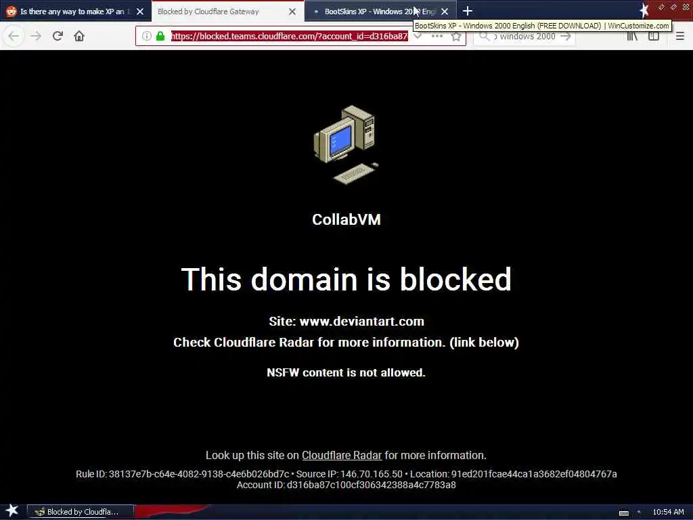Open the hamburger application menu

point(679,36)
